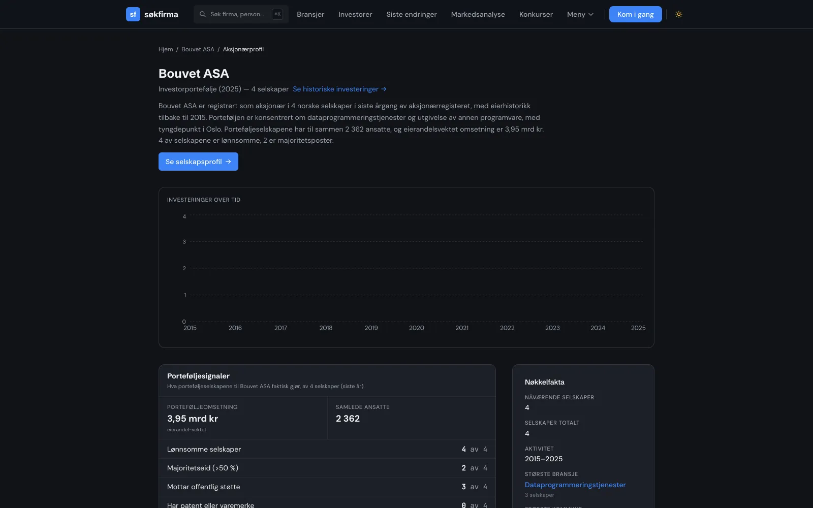Click the Majoritetseid (>50 %) row

tap(327, 468)
